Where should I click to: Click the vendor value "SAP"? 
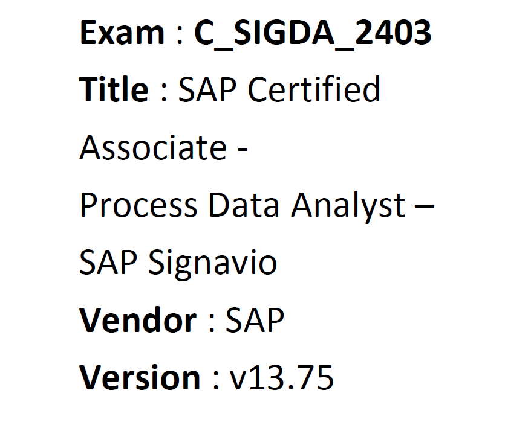pyautogui.click(x=255, y=319)
